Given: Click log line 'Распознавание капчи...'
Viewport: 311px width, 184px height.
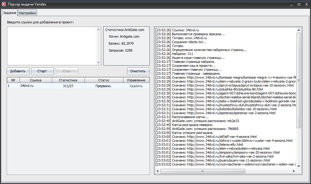Looking at the screenshot, I should [x=182, y=117].
